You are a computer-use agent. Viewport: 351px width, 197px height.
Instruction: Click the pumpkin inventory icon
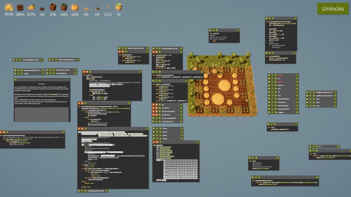pos(75,7)
